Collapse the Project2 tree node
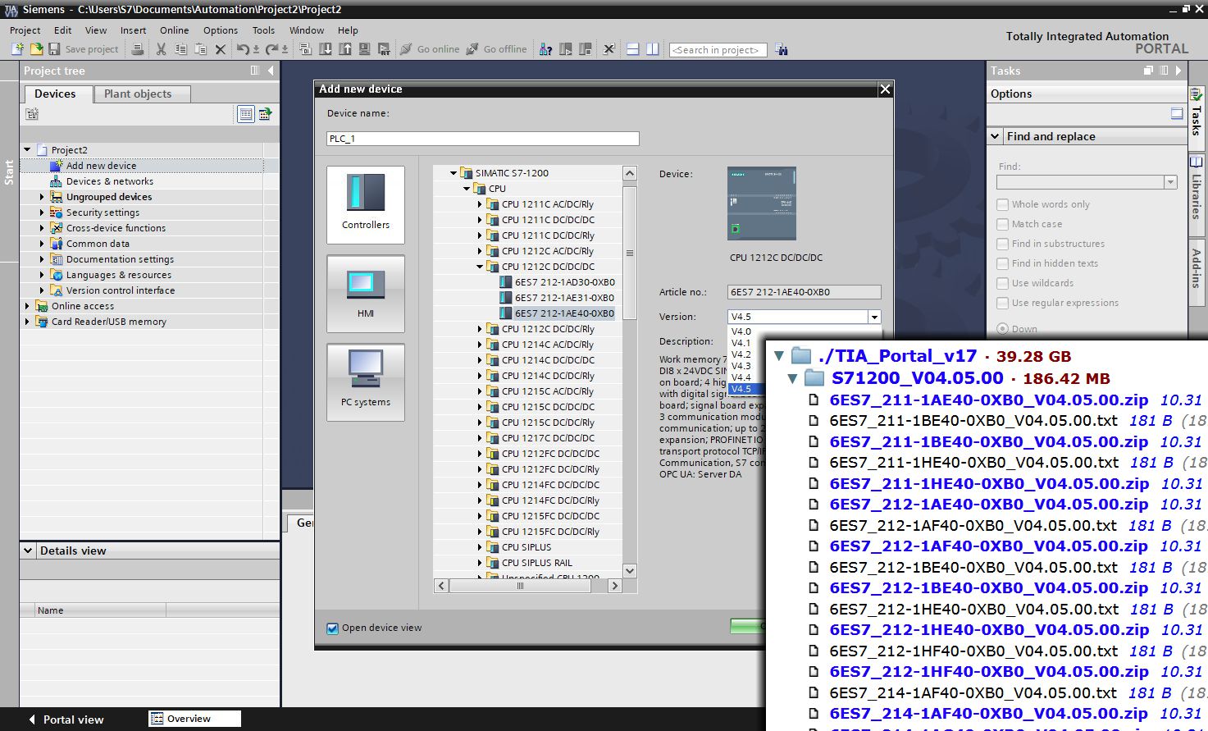Screen dimensions: 1208x731 [27, 150]
